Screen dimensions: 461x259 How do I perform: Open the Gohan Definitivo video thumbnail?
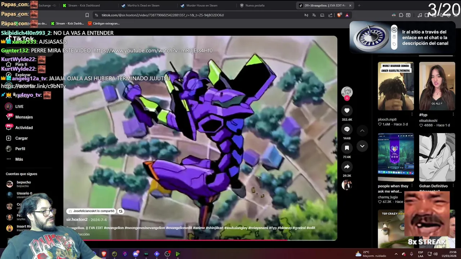(x=437, y=157)
